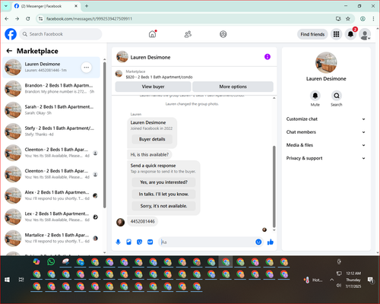This screenshot has height=304, width=380.
Task: Click the 'Hi, is this available?' message
Action: [x=150, y=154]
